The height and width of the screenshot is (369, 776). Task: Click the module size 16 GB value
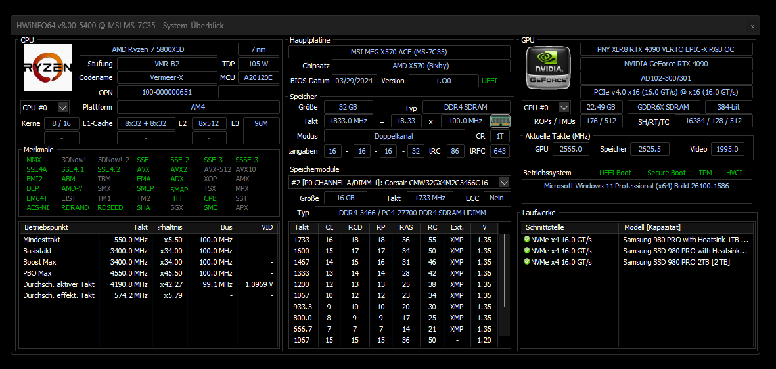[346, 198]
